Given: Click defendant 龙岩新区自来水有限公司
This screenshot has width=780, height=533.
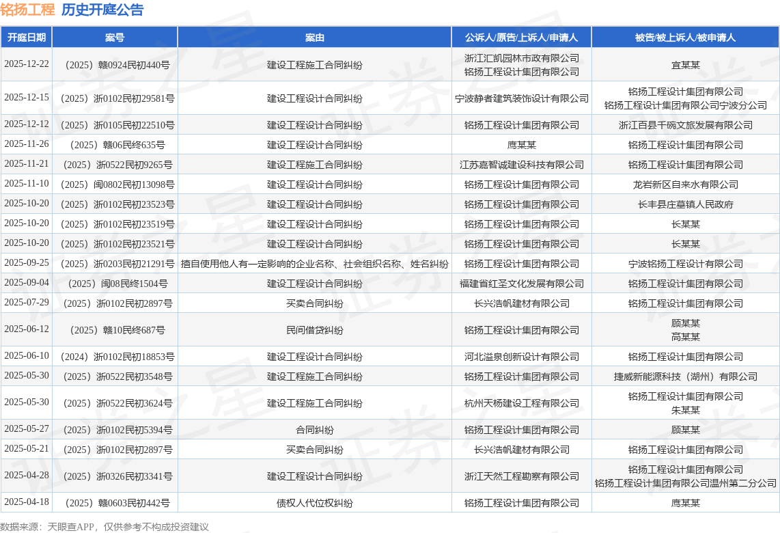Looking at the screenshot, I should tap(686, 184).
